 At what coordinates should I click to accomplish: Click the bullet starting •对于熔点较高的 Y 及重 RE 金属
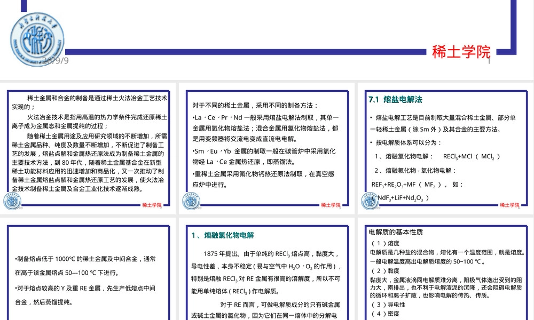tap(85, 295)
